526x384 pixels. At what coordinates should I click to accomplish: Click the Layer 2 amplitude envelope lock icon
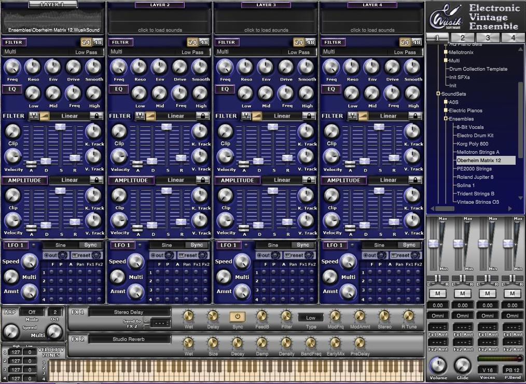pyautogui.click(x=203, y=180)
